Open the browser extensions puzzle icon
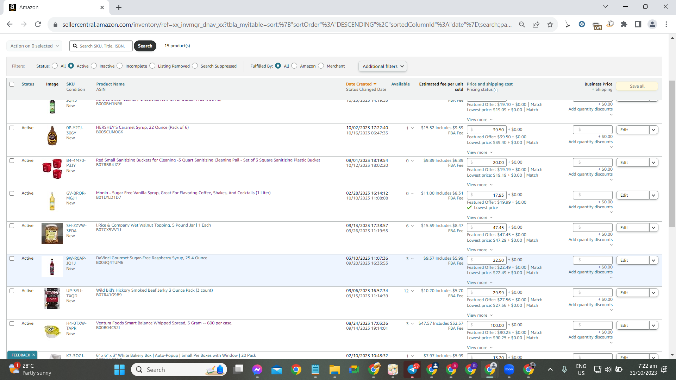This screenshot has width=676, height=380. click(624, 24)
